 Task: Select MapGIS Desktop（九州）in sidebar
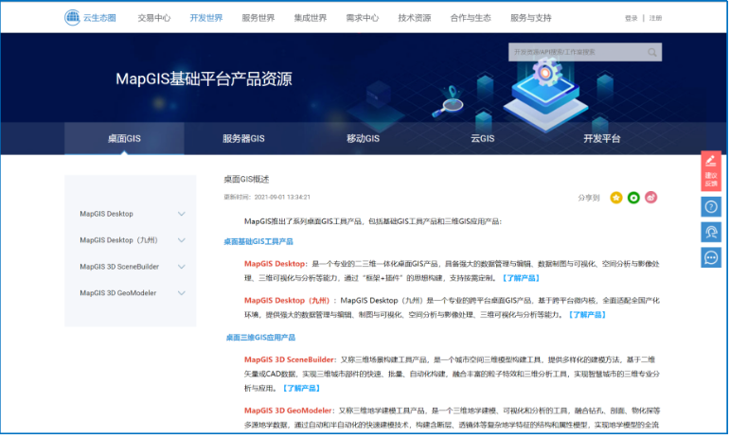pos(118,240)
